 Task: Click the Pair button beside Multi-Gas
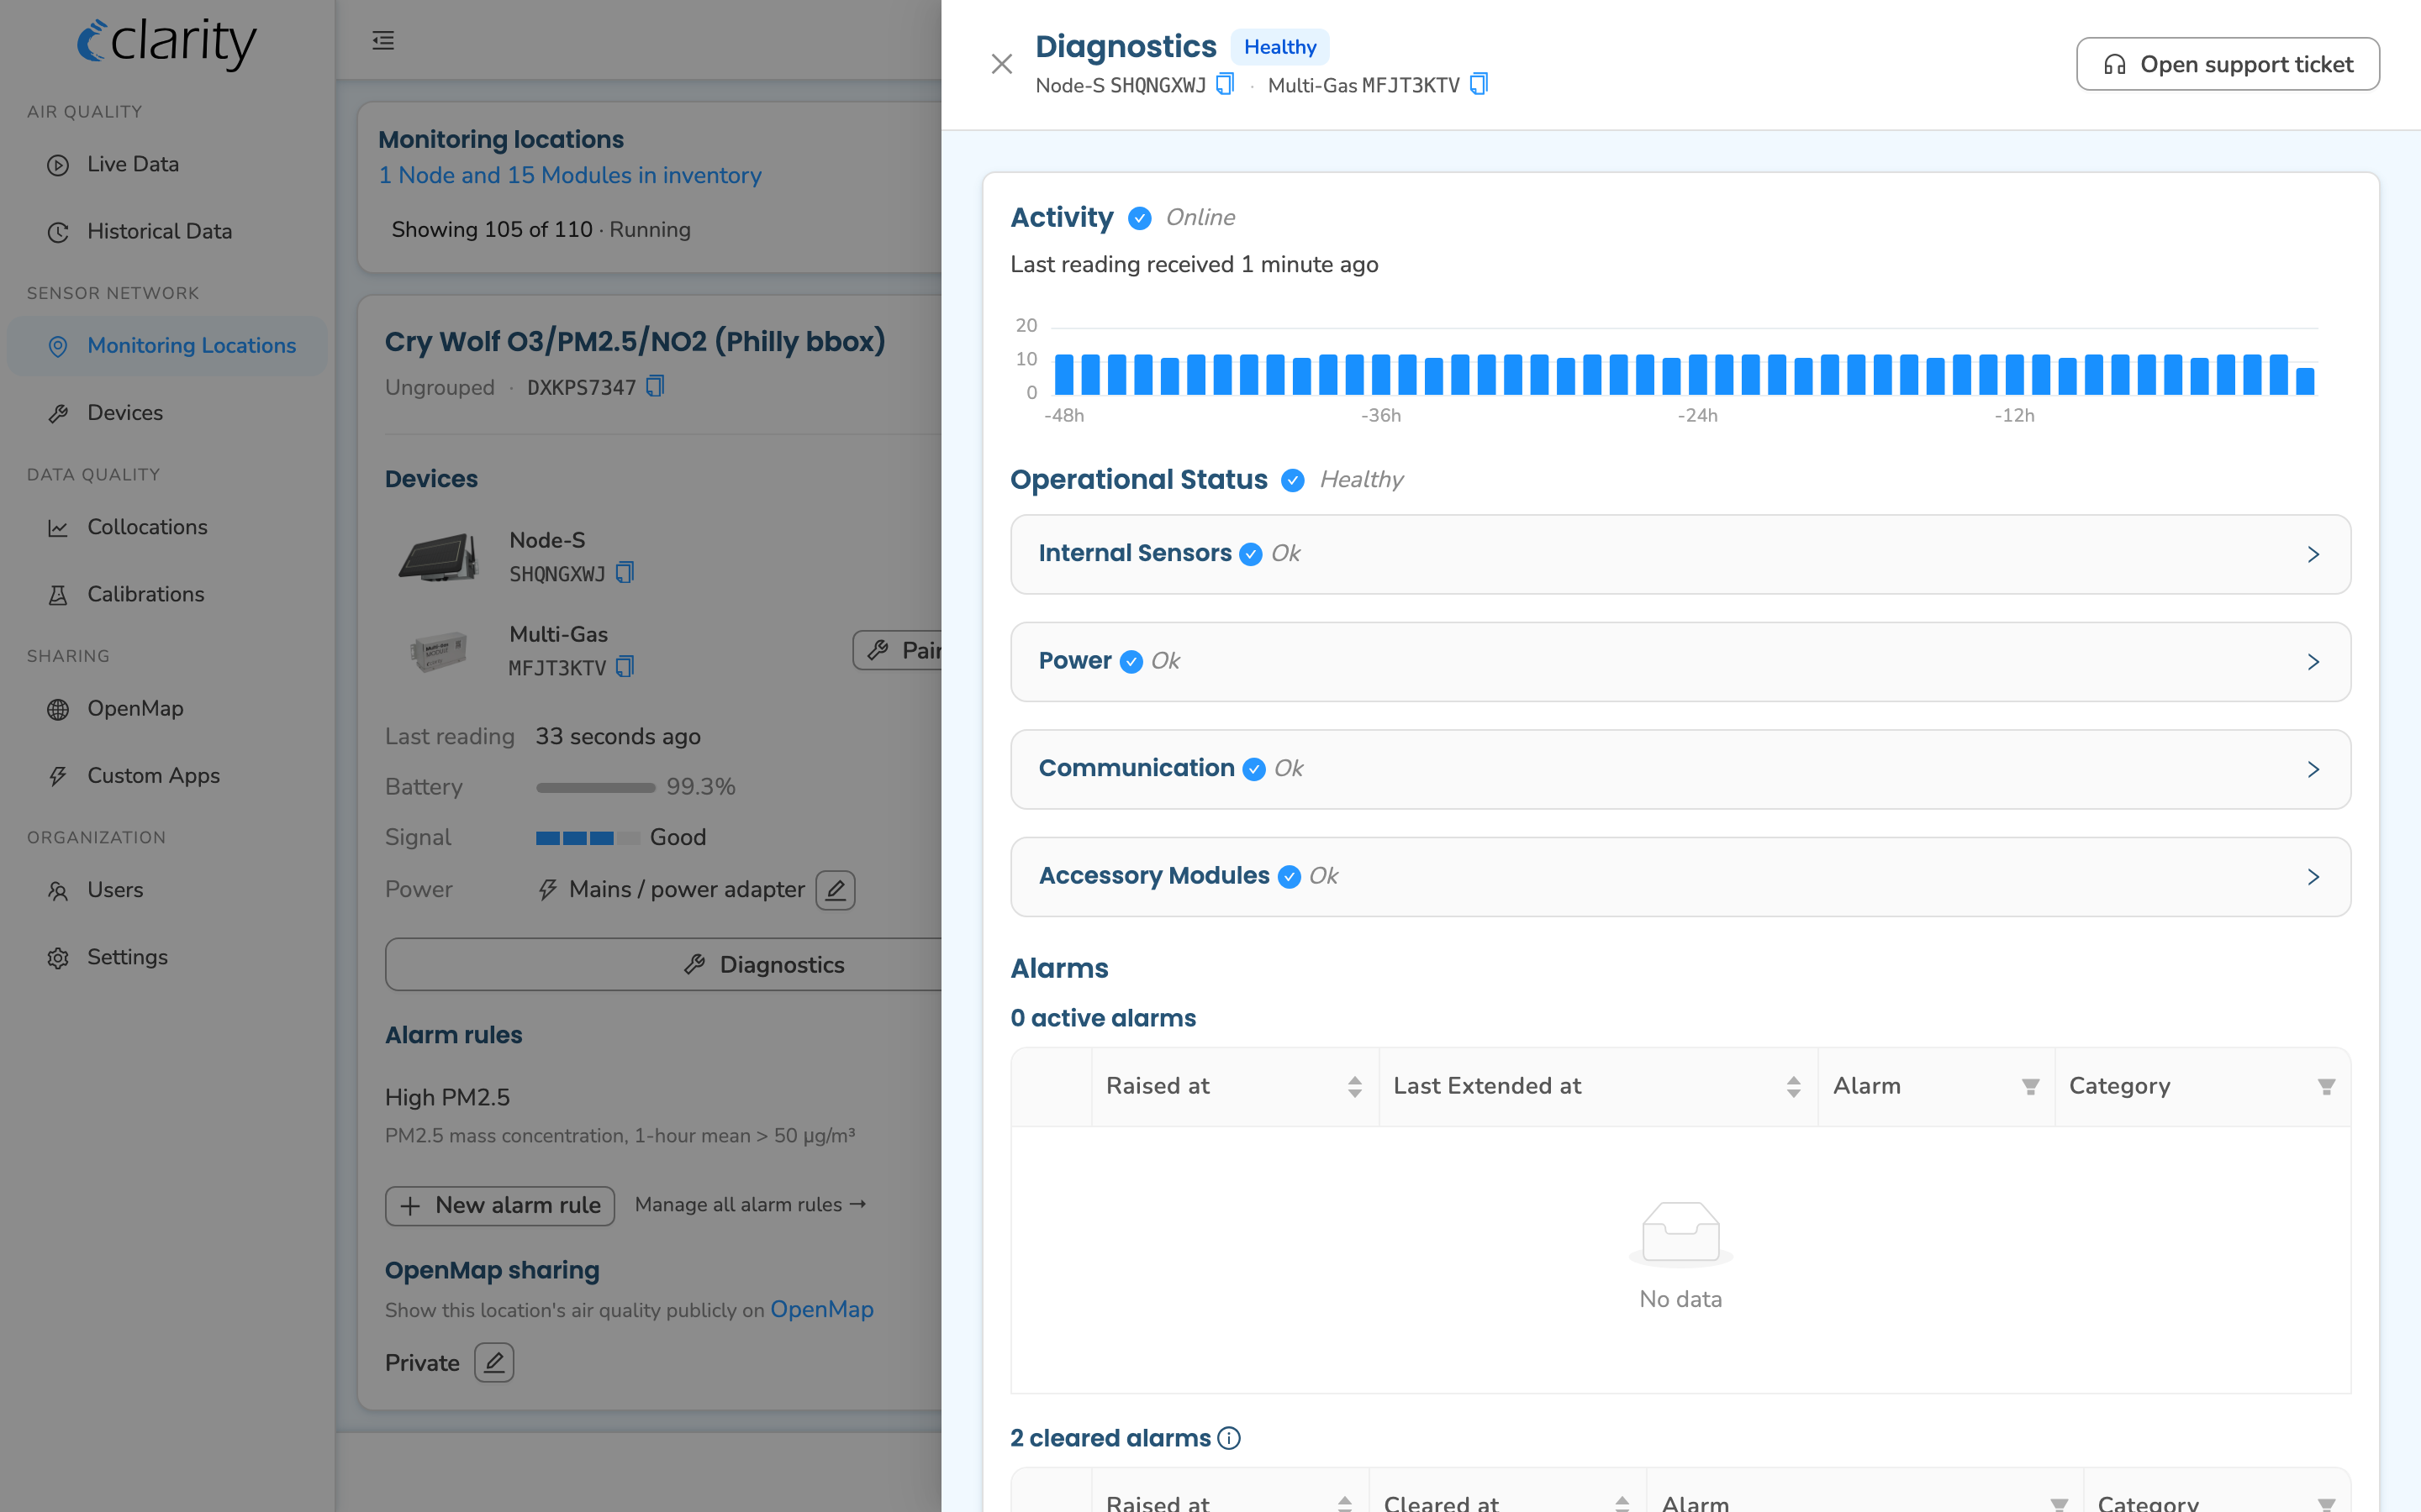(899, 650)
